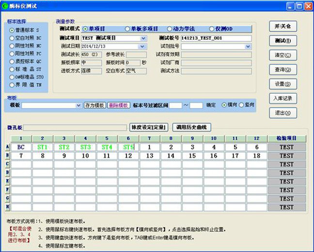314x252 pixels.
Task: Expand the 测试日期 date picker
Action: coord(142,46)
